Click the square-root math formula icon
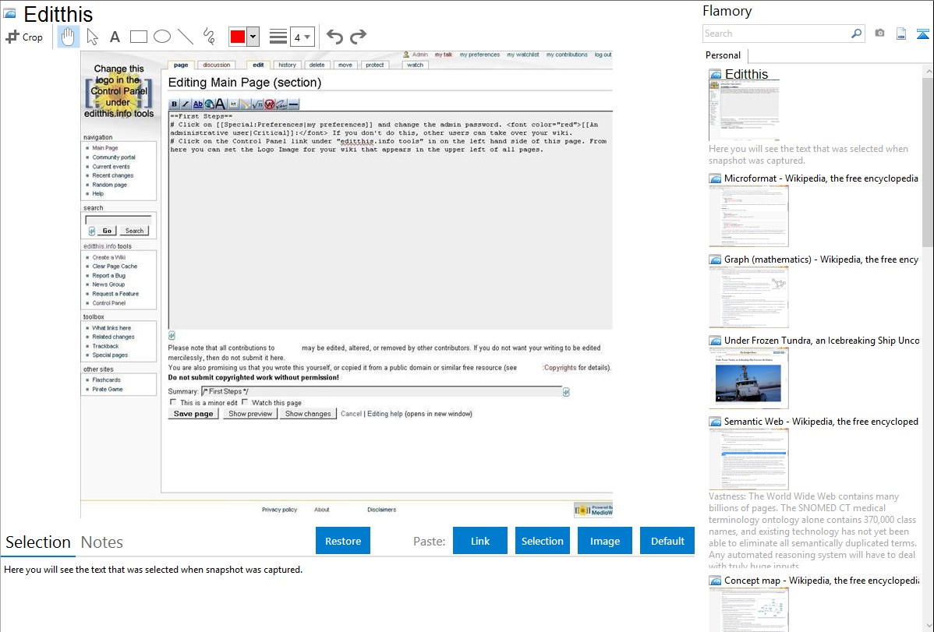934x632 pixels. pos(257,104)
